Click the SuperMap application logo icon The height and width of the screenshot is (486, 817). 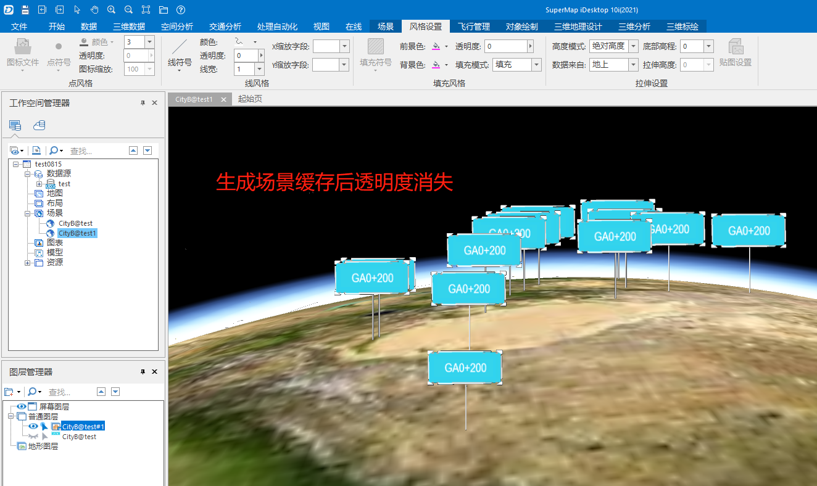pyautogui.click(x=9, y=9)
